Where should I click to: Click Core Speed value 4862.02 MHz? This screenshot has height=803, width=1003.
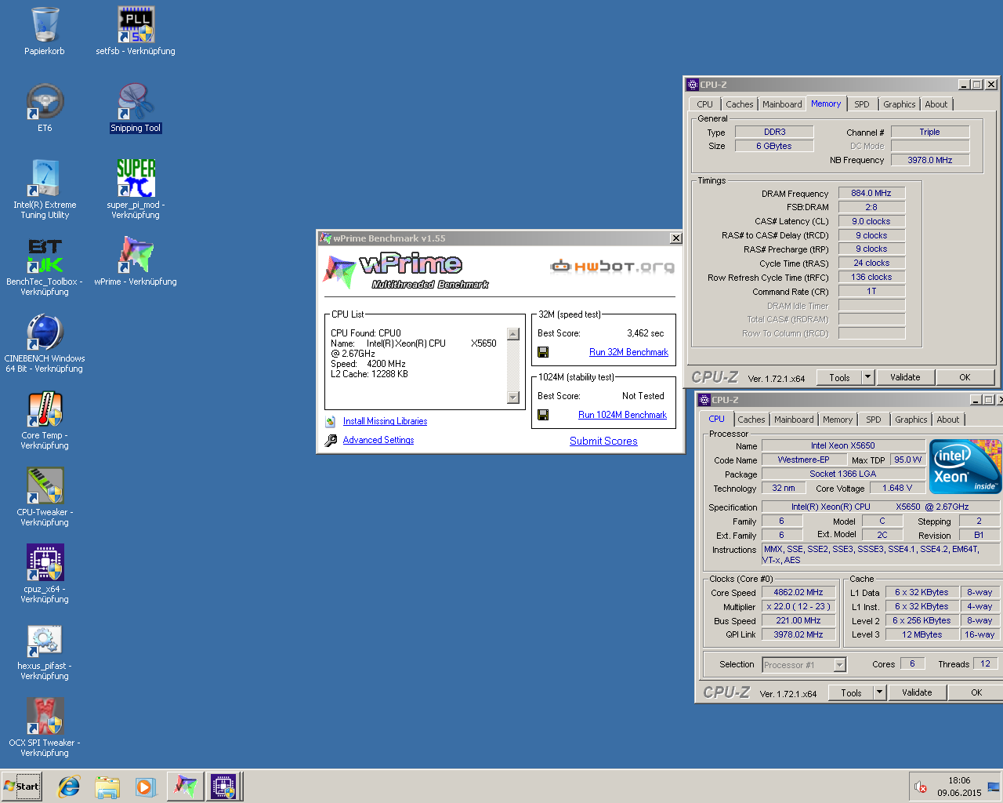click(798, 592)
